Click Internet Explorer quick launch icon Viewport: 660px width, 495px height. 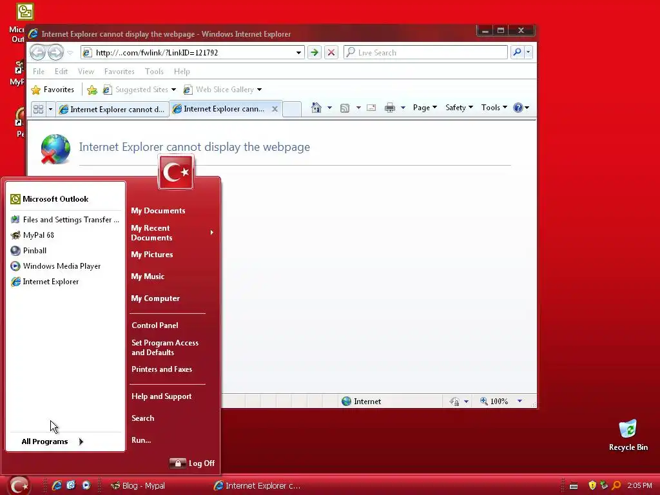pyautogui.click(x=57, y=485)
